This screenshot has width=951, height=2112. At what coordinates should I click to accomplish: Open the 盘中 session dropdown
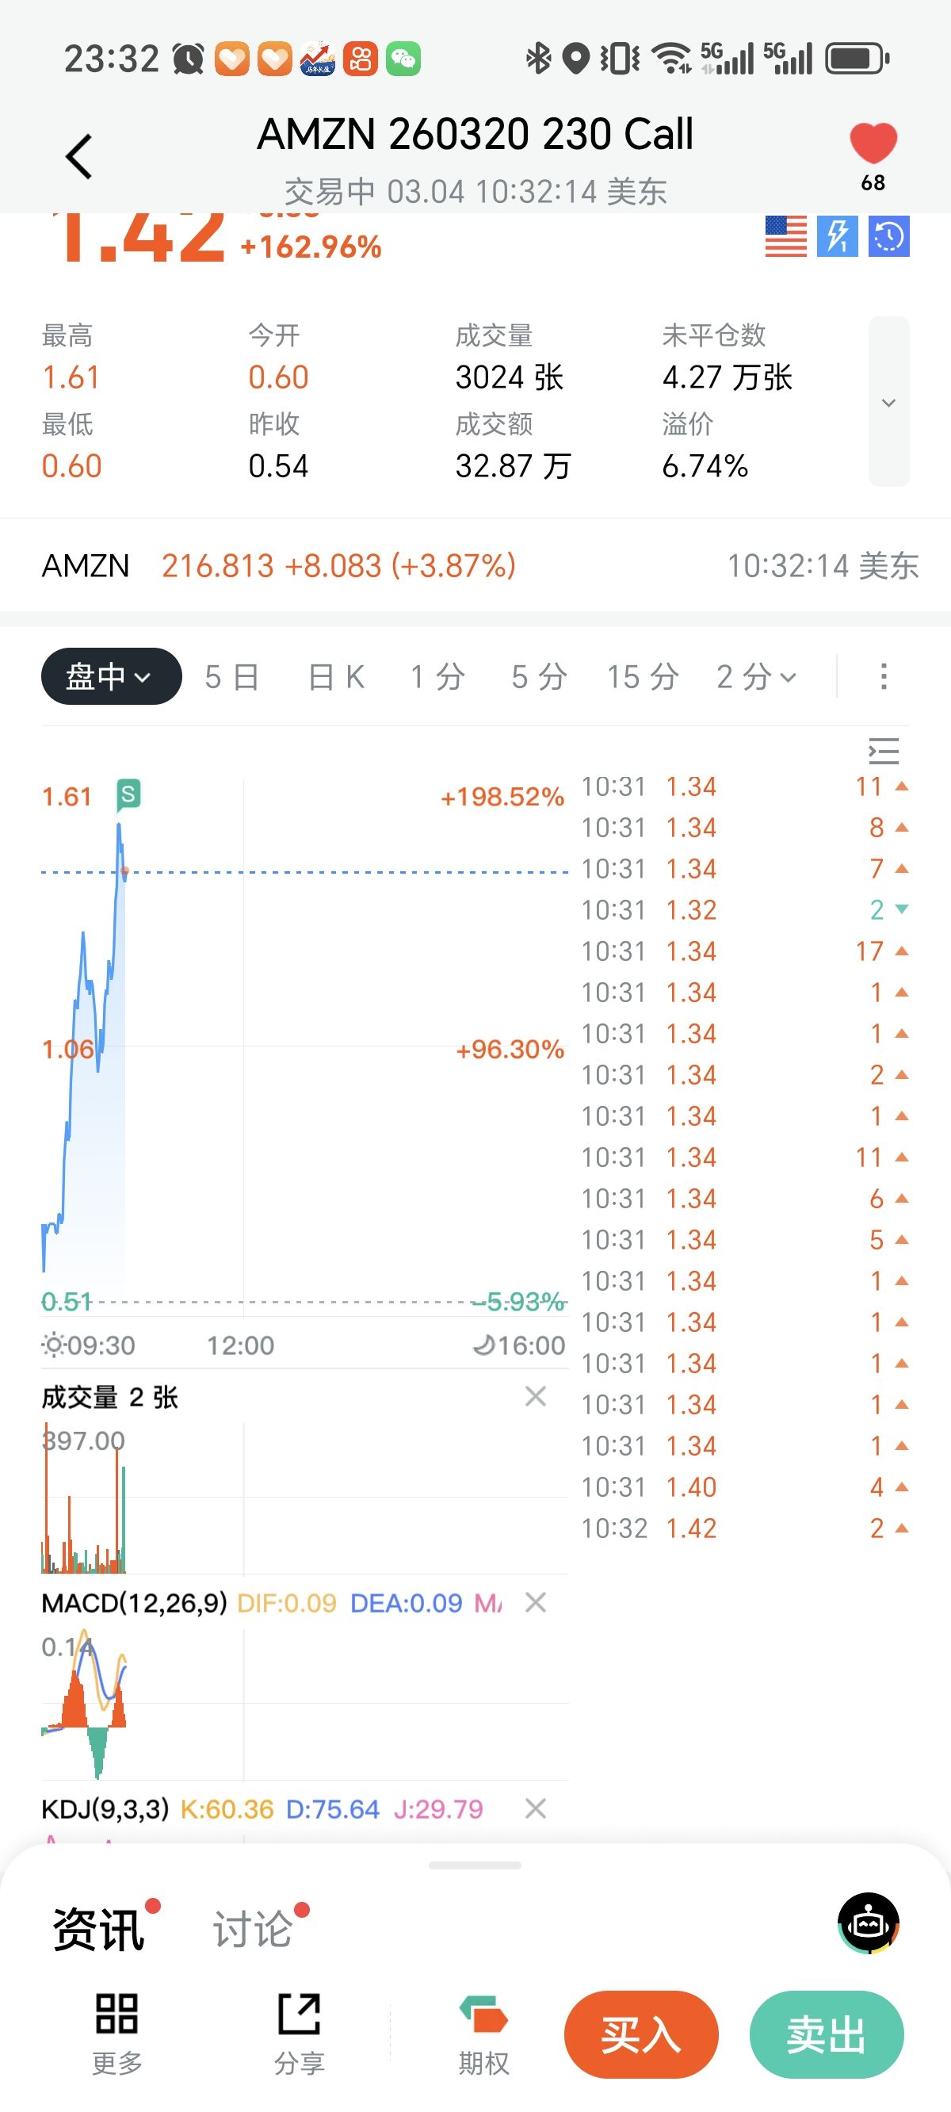tap(111, 676)
